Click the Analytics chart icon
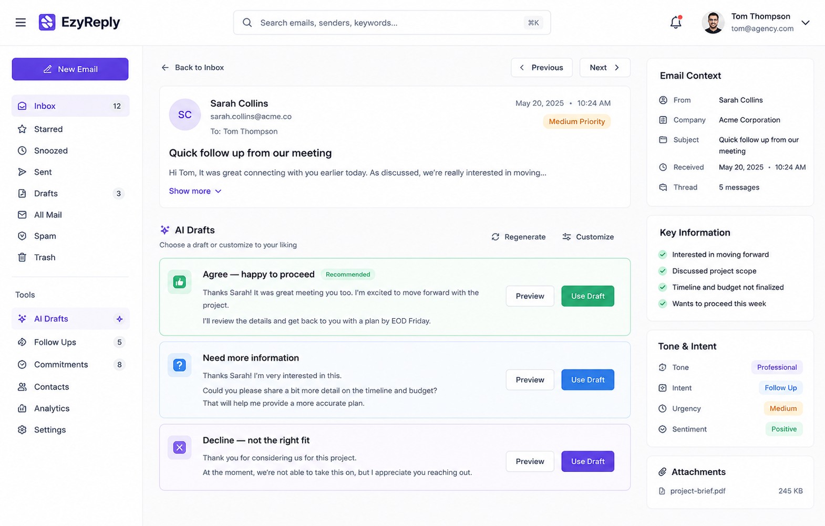This screenshot has height=526, width=825. pos(22,408)
